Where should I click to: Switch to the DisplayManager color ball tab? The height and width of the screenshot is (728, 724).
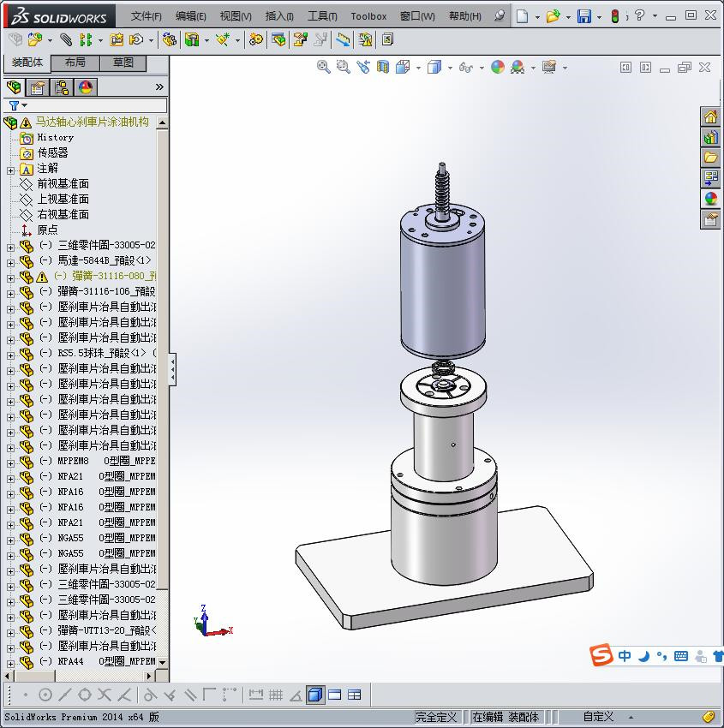coord(86,87)
